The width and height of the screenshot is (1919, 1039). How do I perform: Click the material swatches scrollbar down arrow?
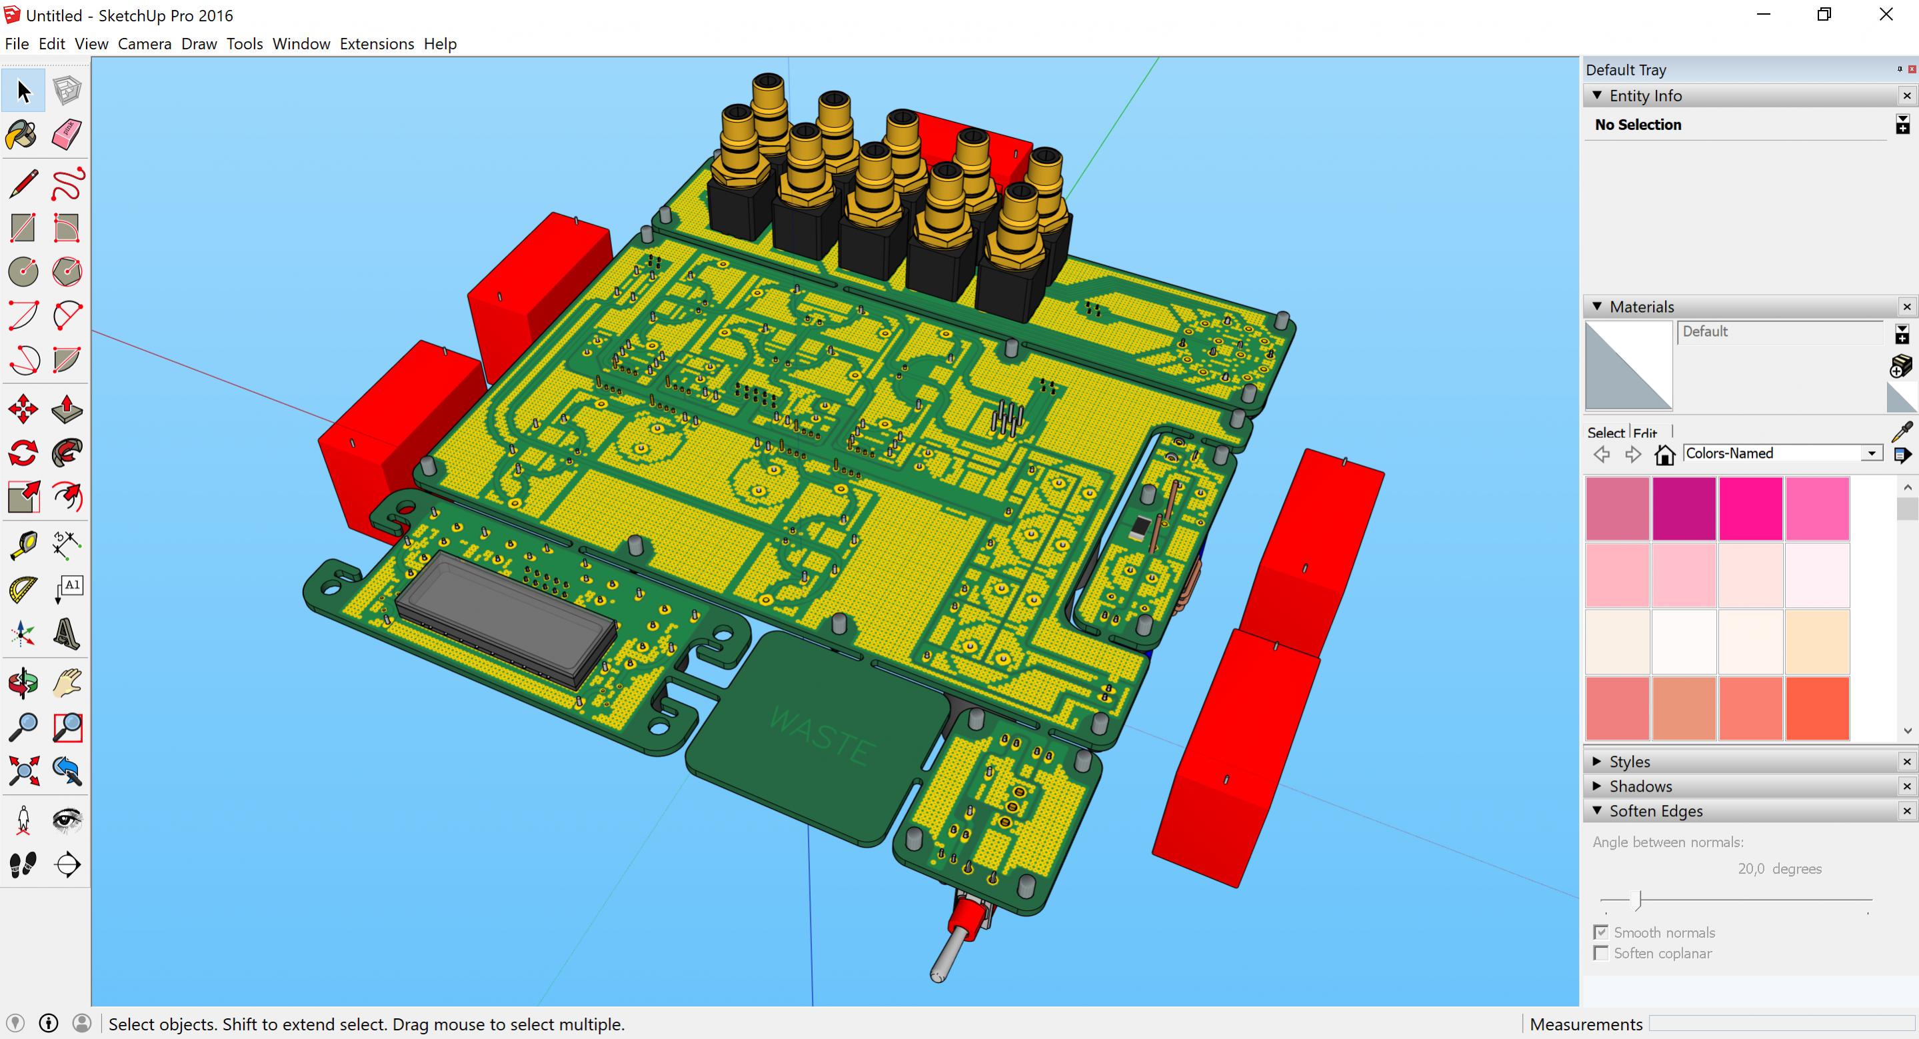click(x=1907, y=730)
